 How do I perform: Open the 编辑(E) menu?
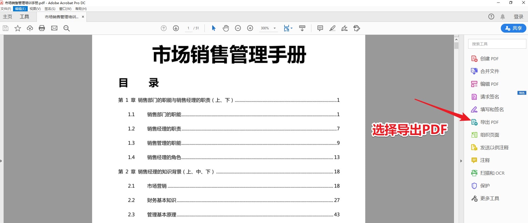point(20,9)
